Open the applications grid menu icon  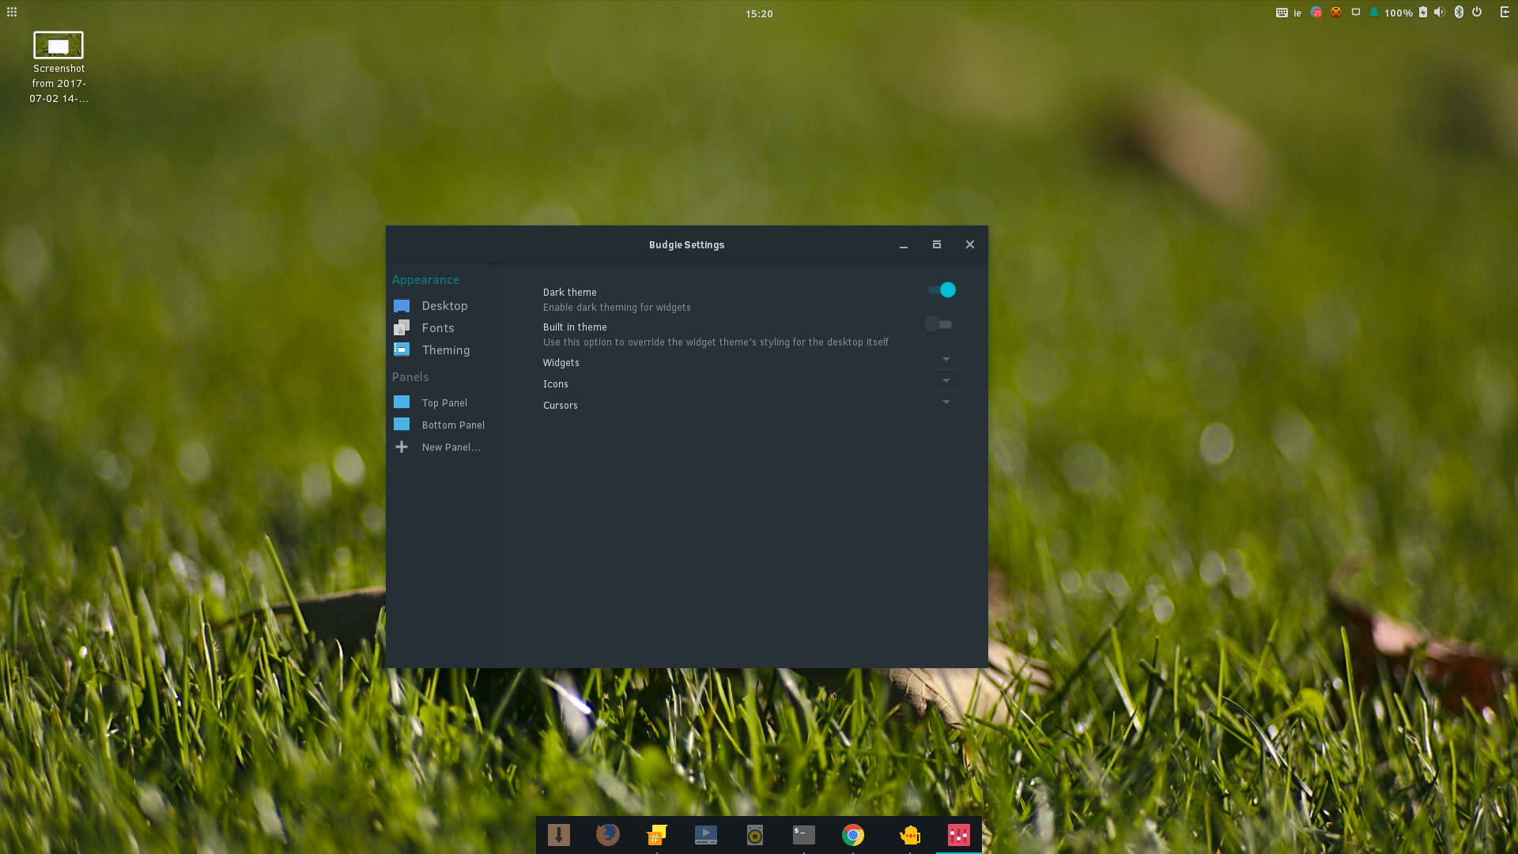[x=12, y=12]
